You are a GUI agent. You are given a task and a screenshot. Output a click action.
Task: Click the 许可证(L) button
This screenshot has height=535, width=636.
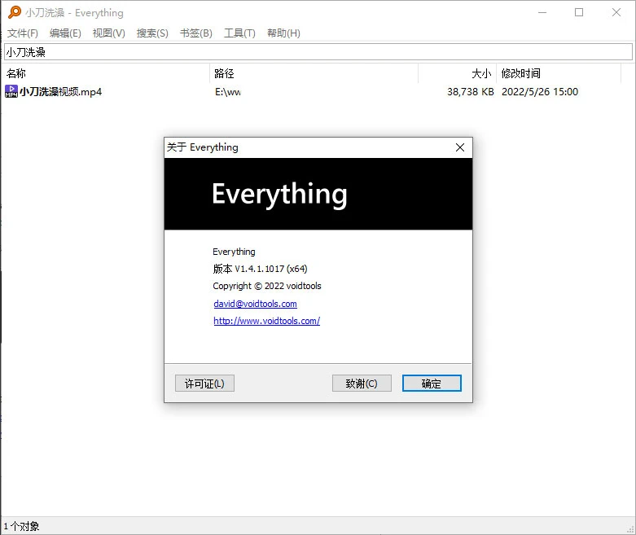point(204,384)
